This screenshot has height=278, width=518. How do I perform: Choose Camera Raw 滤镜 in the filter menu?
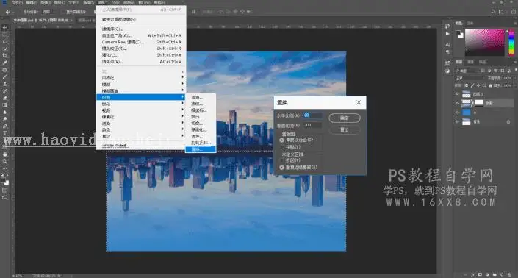click(x=141, y=42)
